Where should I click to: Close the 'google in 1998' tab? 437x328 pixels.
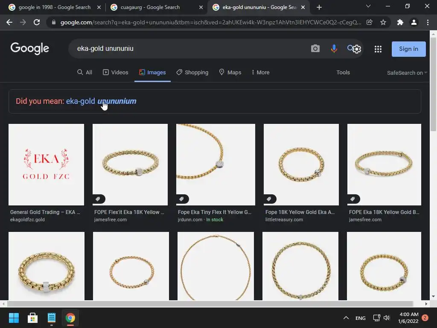(x=99, y=7)
